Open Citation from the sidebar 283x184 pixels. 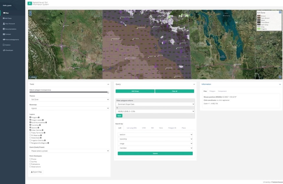pos(7,45)
